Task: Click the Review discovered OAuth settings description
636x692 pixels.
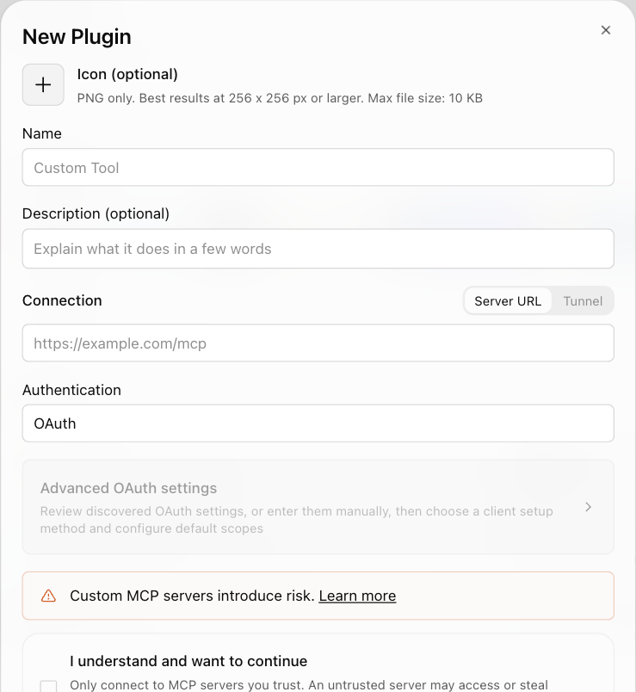Action: click(297, 520)
